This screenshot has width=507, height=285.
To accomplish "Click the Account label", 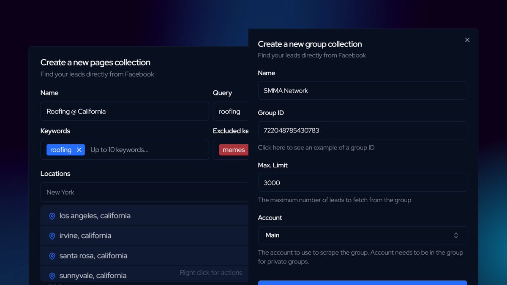I will [270, 217].
